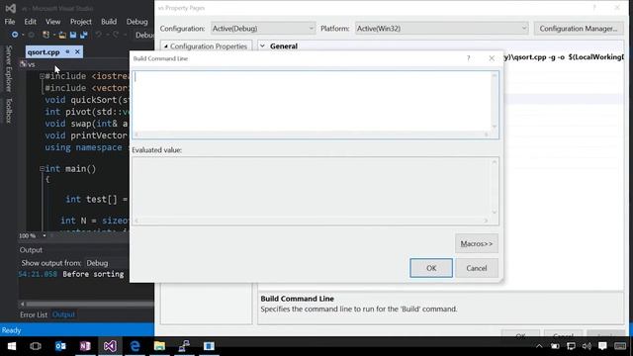Screen dimensions: 633x356
Task: Save the file with the Save icon
Action: tap(73, 36)
